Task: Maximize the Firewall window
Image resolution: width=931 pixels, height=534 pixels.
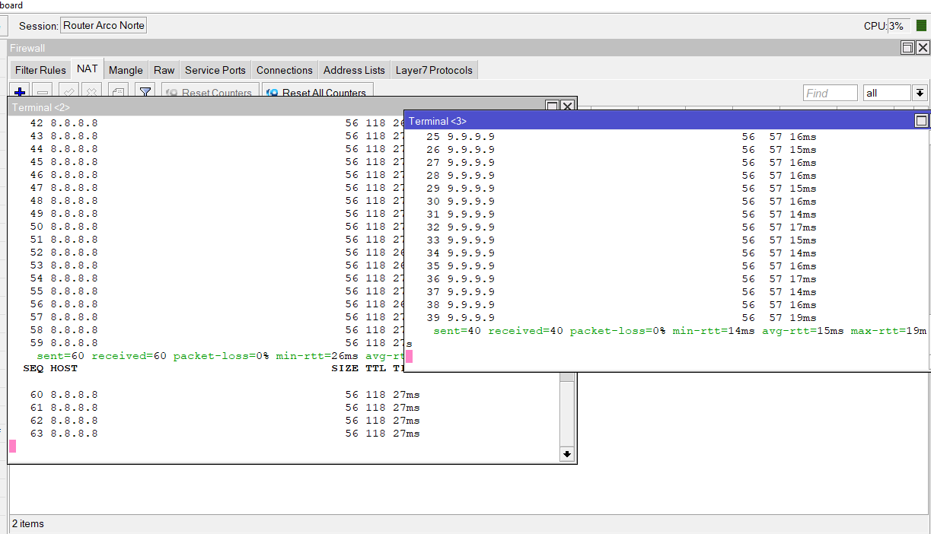Action: click(x=907, y=48)
